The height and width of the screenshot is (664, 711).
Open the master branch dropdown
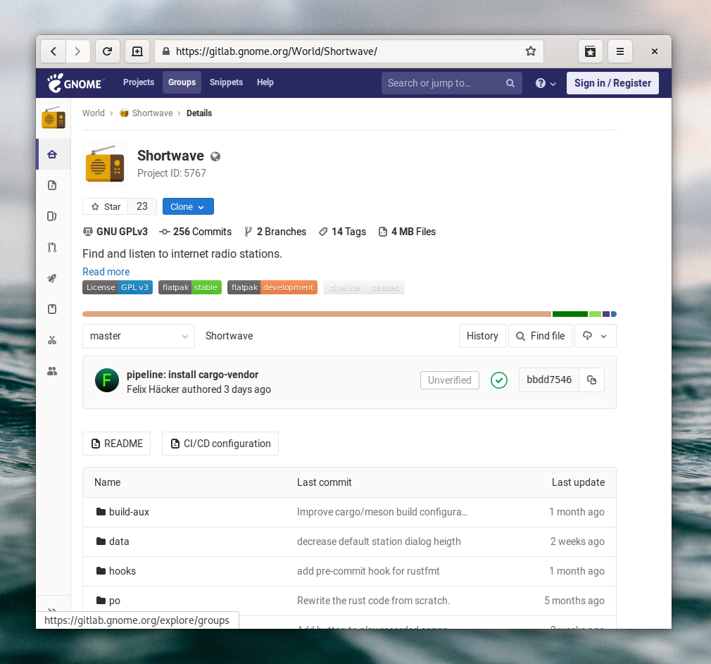[x=139, y=336]
